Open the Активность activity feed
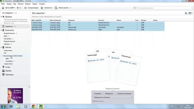This screenshot has height=109, width=194. coord(46,8)
